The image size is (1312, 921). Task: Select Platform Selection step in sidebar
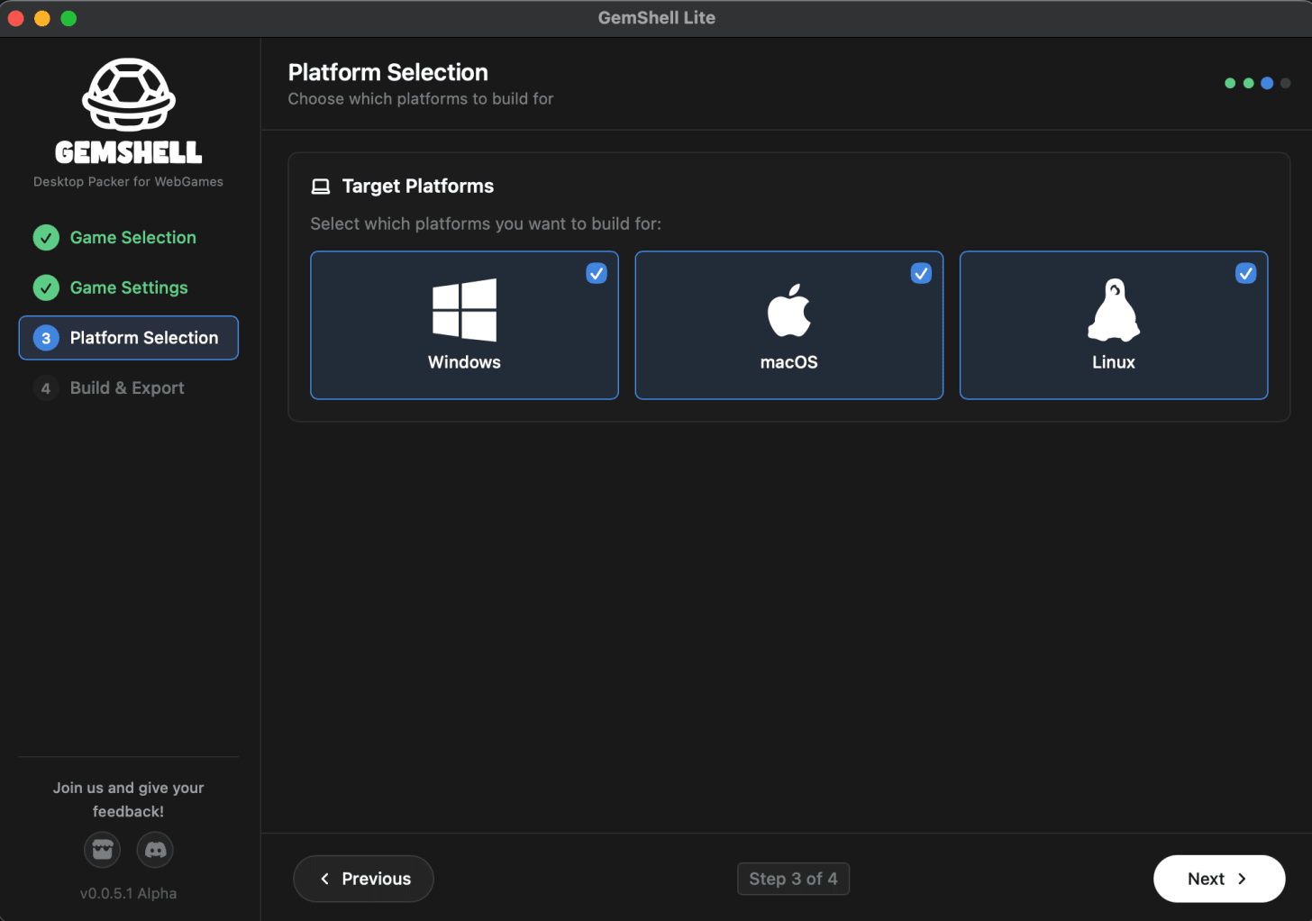click(x=129, y=338)
